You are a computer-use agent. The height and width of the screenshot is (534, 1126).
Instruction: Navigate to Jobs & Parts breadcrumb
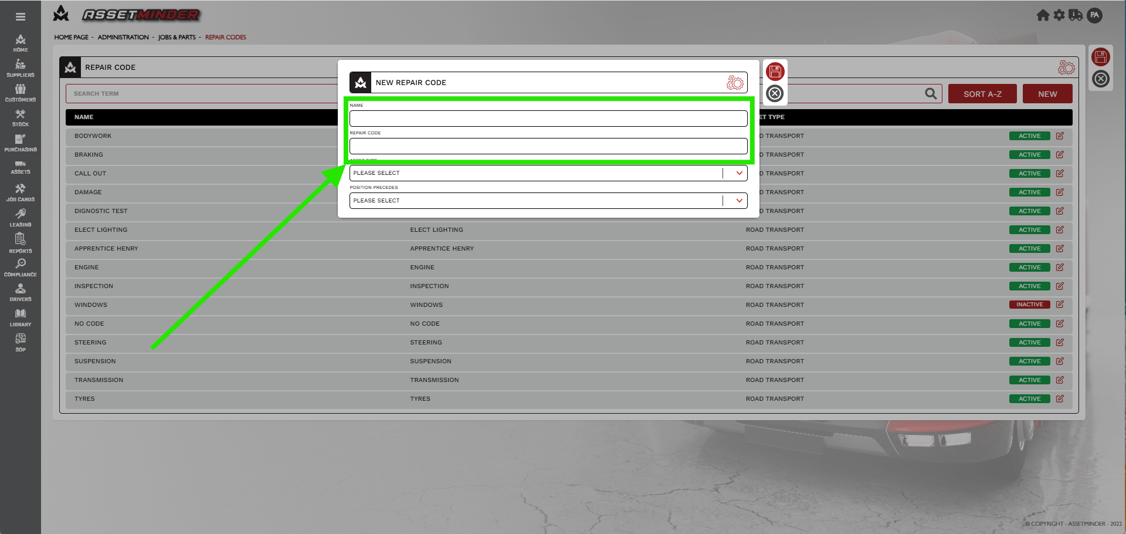[177, 38]
